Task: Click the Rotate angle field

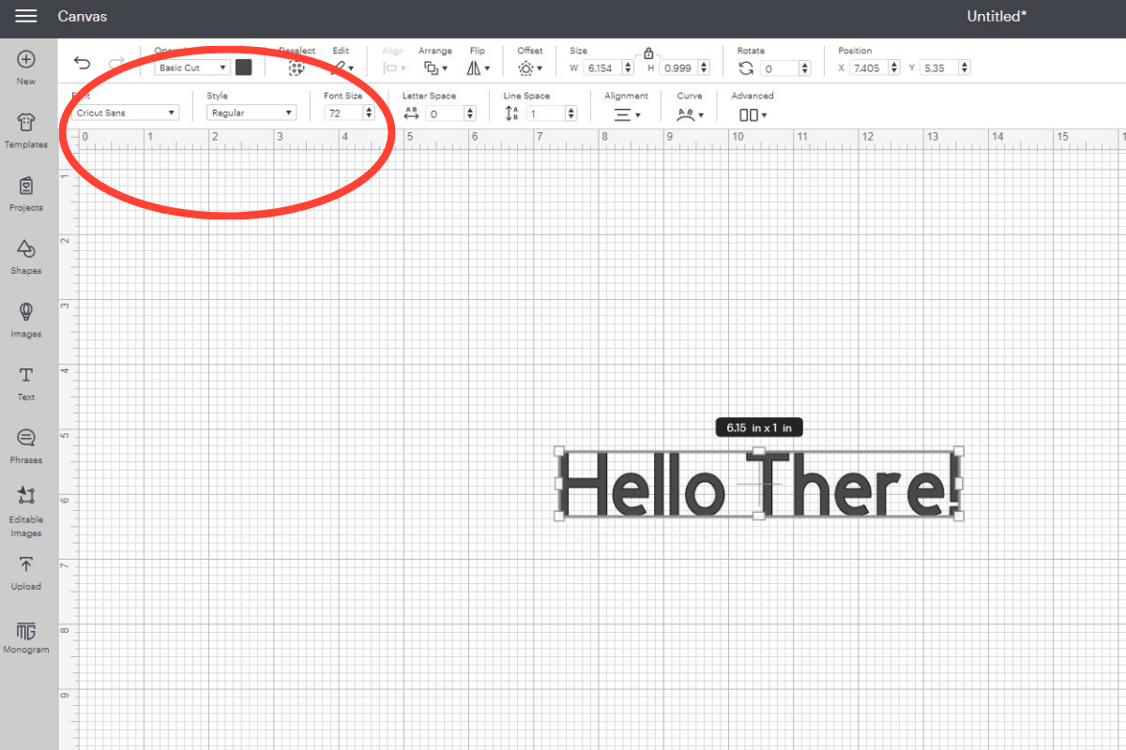Action: coord(780,67)
